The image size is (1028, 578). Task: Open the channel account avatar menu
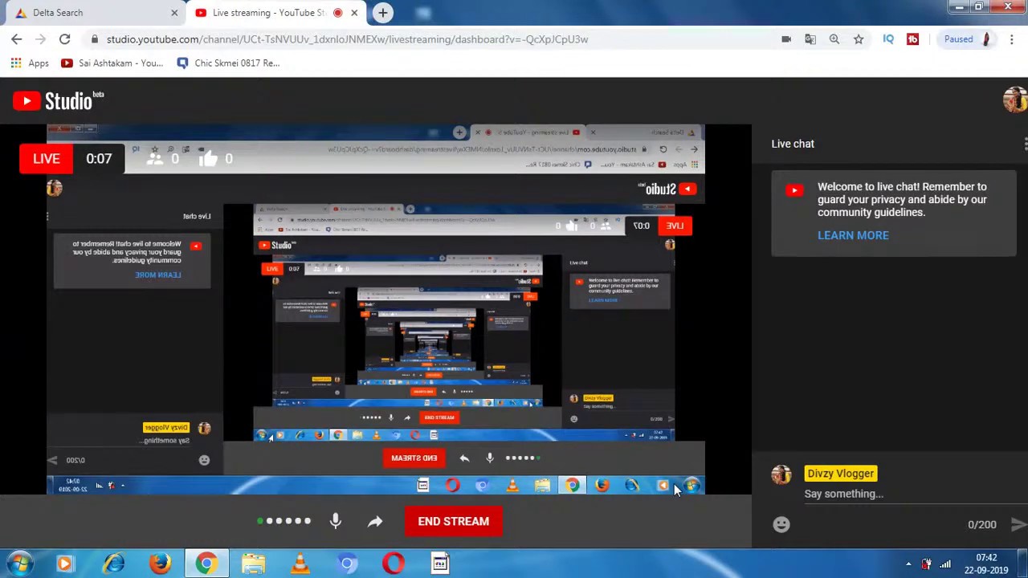(x=1015, y=100)
